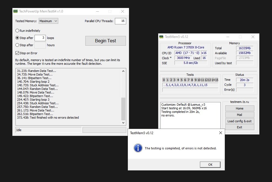The height and width of the screenshot is (182, 272).
Task: Click test number 0 box in Tests
Action: click(x=164, y=80)
